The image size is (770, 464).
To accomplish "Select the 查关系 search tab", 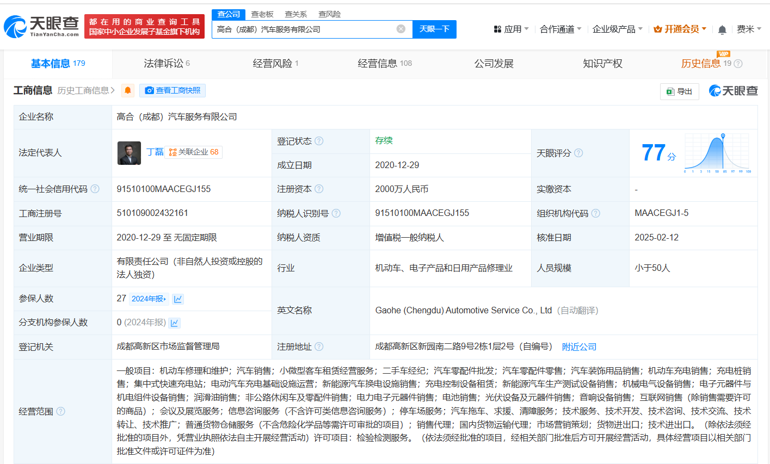I will (x=295, y=14).
